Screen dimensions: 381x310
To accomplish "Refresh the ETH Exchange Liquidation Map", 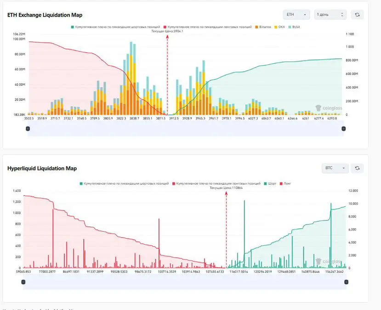I will (x=357, y=15).
